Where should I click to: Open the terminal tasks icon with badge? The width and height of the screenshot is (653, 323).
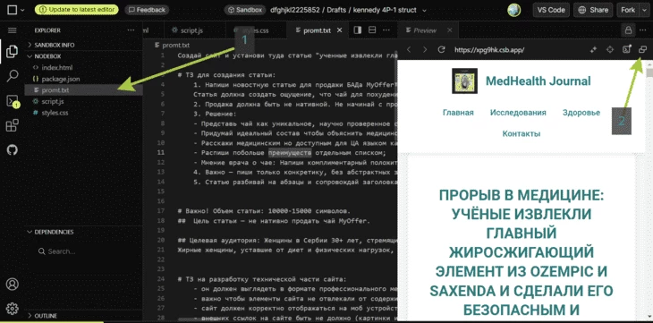pyautogui.click(x=13, y=101)
